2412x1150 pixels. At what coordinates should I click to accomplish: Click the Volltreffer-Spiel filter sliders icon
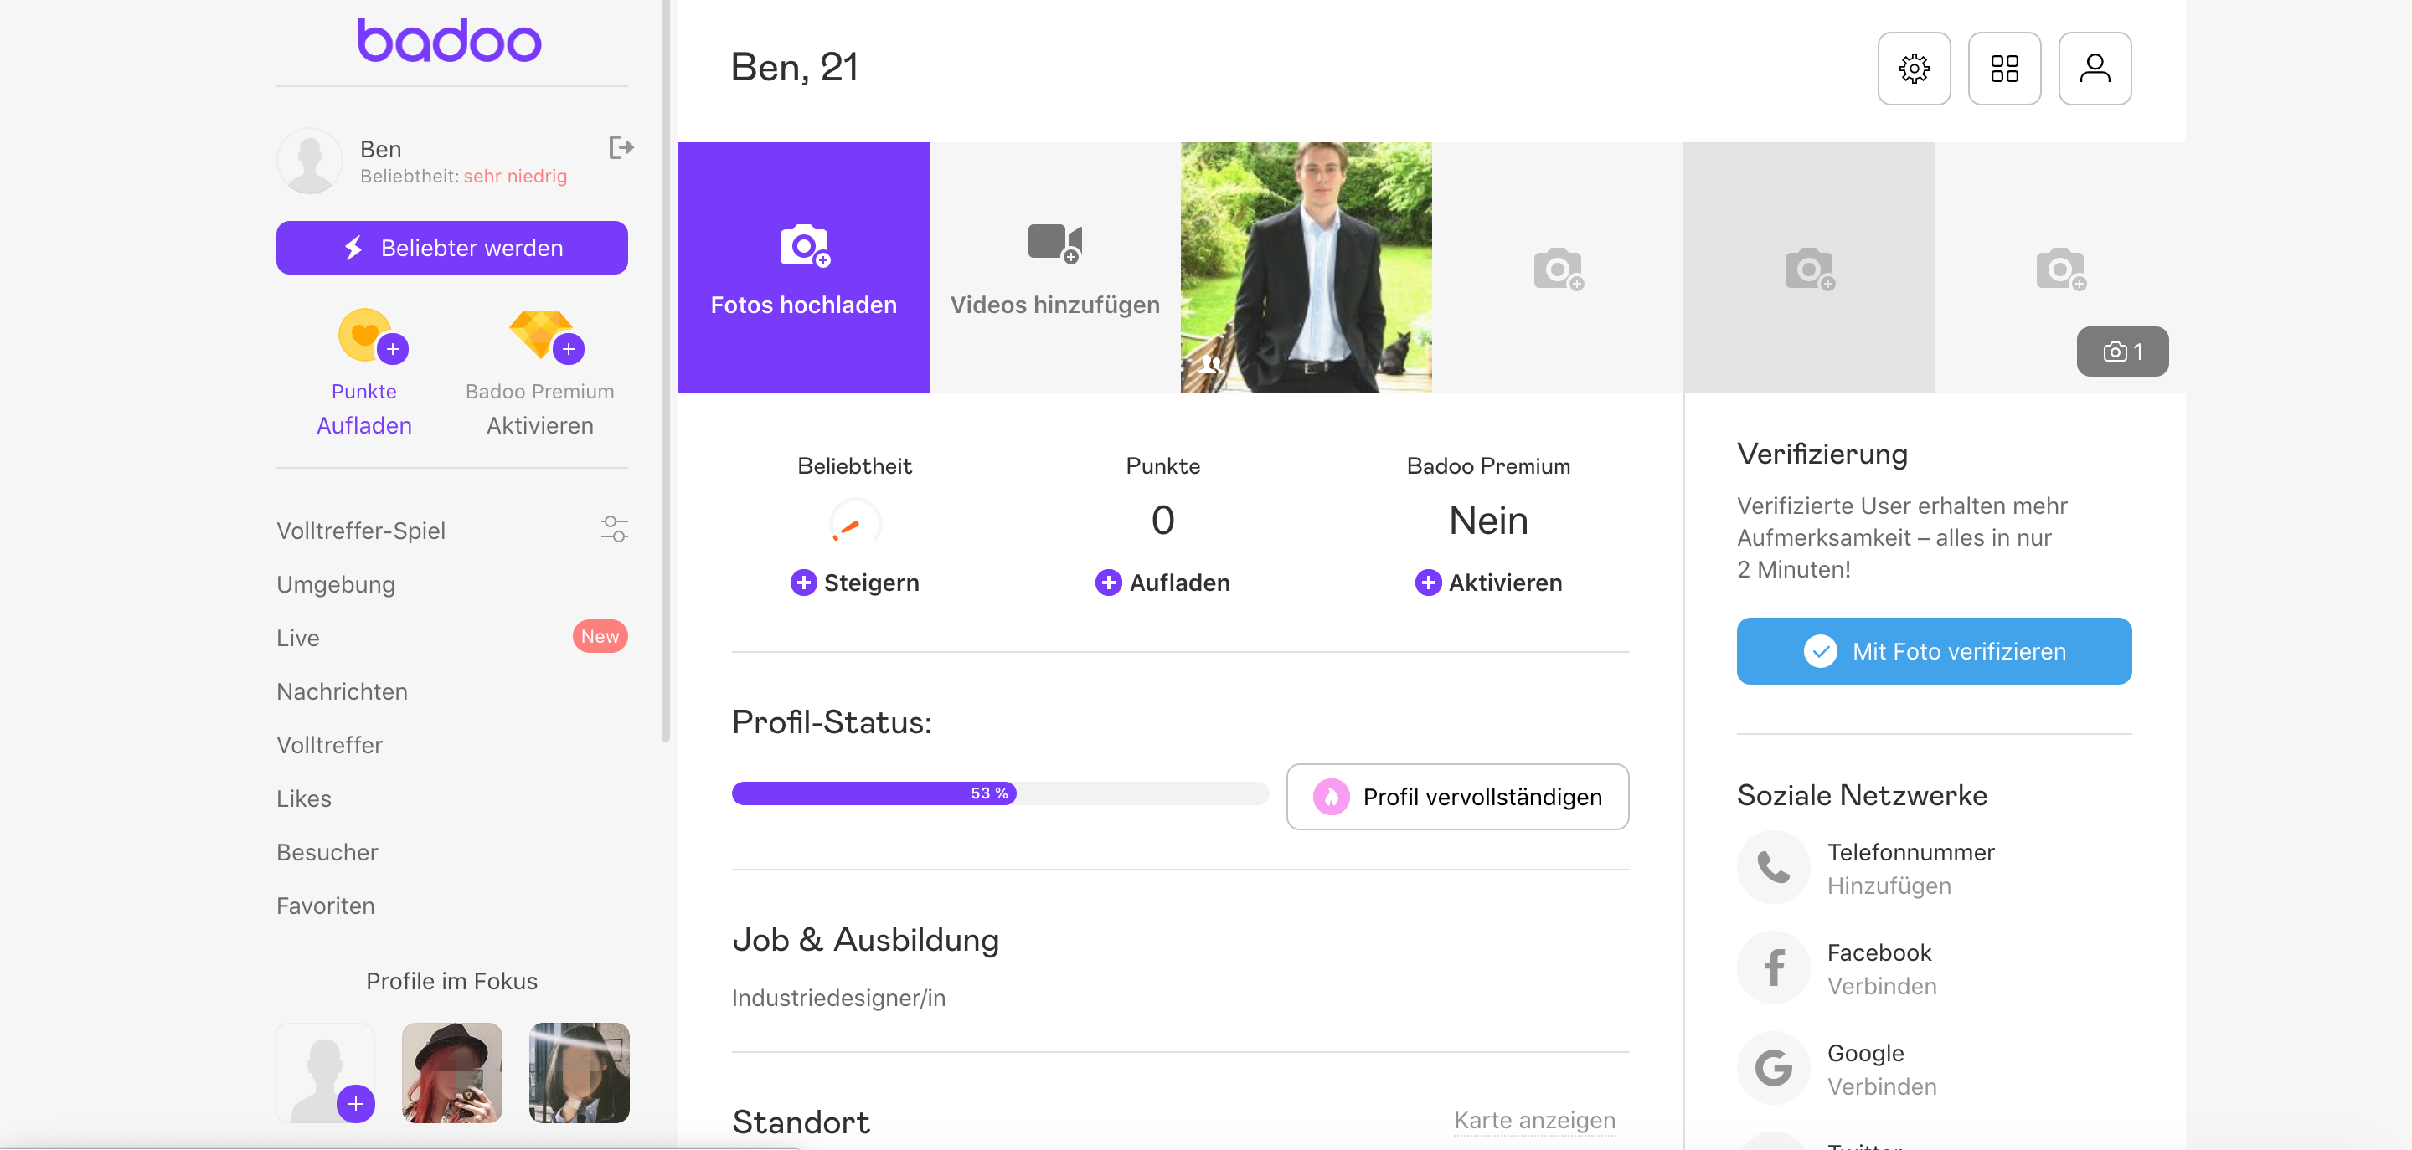pyautogui.click(x=616, y=531)
